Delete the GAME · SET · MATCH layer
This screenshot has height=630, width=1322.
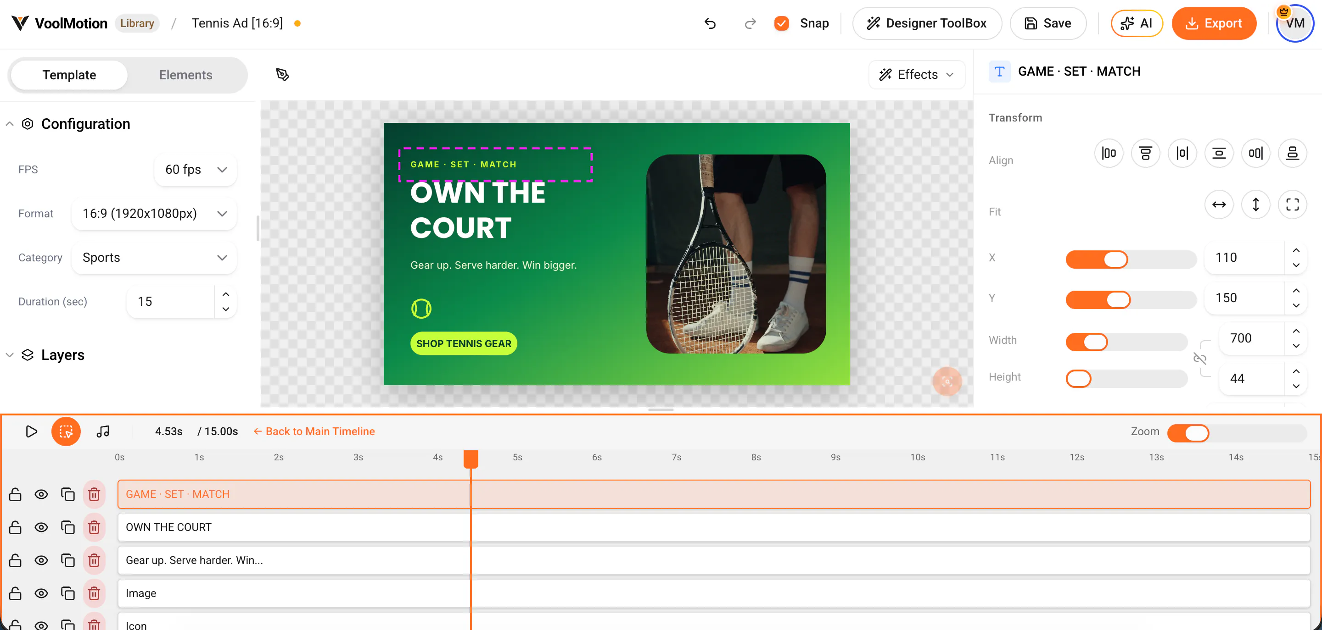click(94, 494)
